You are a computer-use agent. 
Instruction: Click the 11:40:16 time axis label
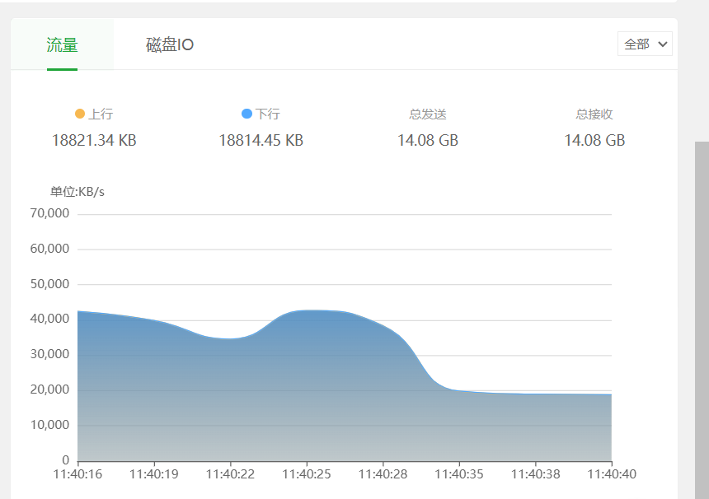[x=77, y=474]
